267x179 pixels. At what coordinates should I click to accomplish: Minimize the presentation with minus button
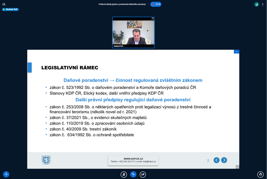click(x=236, y=52)
